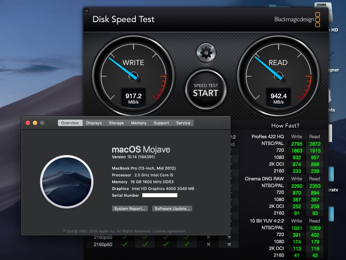The image size is (346, 260).
Task: Click the 179 read value
Action: [x=315, y=242]
